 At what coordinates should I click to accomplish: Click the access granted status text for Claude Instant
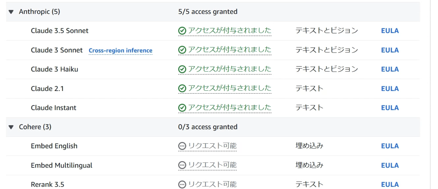(x=230, y=107)
